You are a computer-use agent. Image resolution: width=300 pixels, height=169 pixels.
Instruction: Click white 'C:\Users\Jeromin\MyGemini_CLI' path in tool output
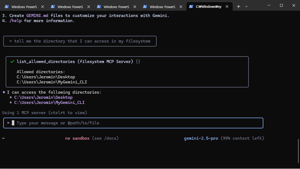[x=52, y=82]
